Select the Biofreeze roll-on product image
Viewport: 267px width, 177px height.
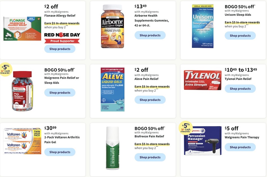coord(112,148)
